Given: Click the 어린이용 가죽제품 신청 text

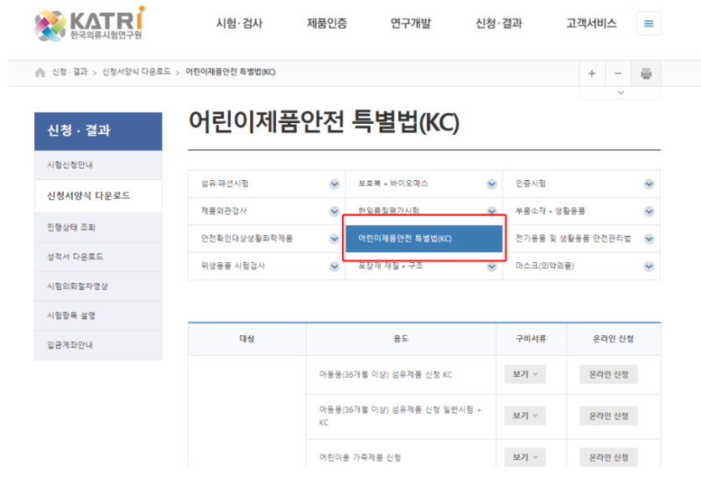Looking at the screenshot, I should pyautogui.click(x=360, y=457).
